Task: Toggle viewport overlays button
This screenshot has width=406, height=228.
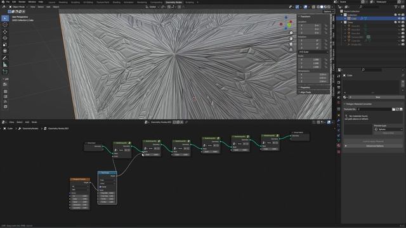Action: pyautogui.click(x=306, y=7)
